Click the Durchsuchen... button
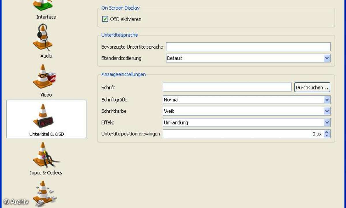Viewport: 346px width, 208px height. tap(312, 87)
